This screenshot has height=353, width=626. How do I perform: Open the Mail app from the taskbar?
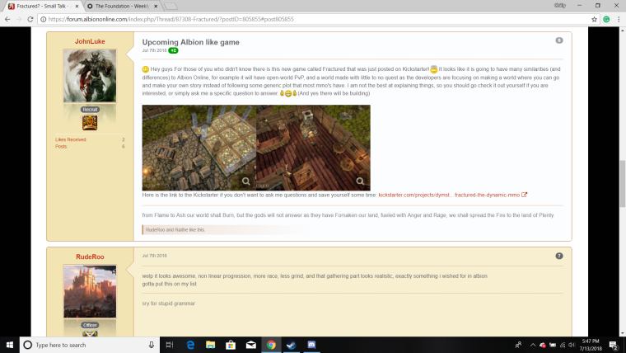pos(250,345)
